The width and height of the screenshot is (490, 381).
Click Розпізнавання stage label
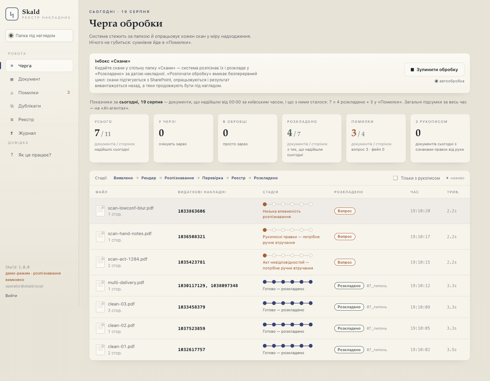click(179, 178)
